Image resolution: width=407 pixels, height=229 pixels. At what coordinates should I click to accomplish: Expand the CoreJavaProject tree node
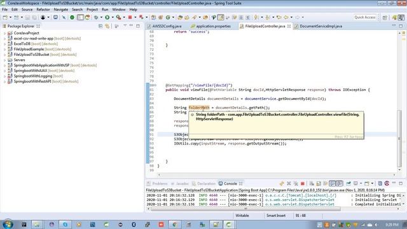[4, 33]
